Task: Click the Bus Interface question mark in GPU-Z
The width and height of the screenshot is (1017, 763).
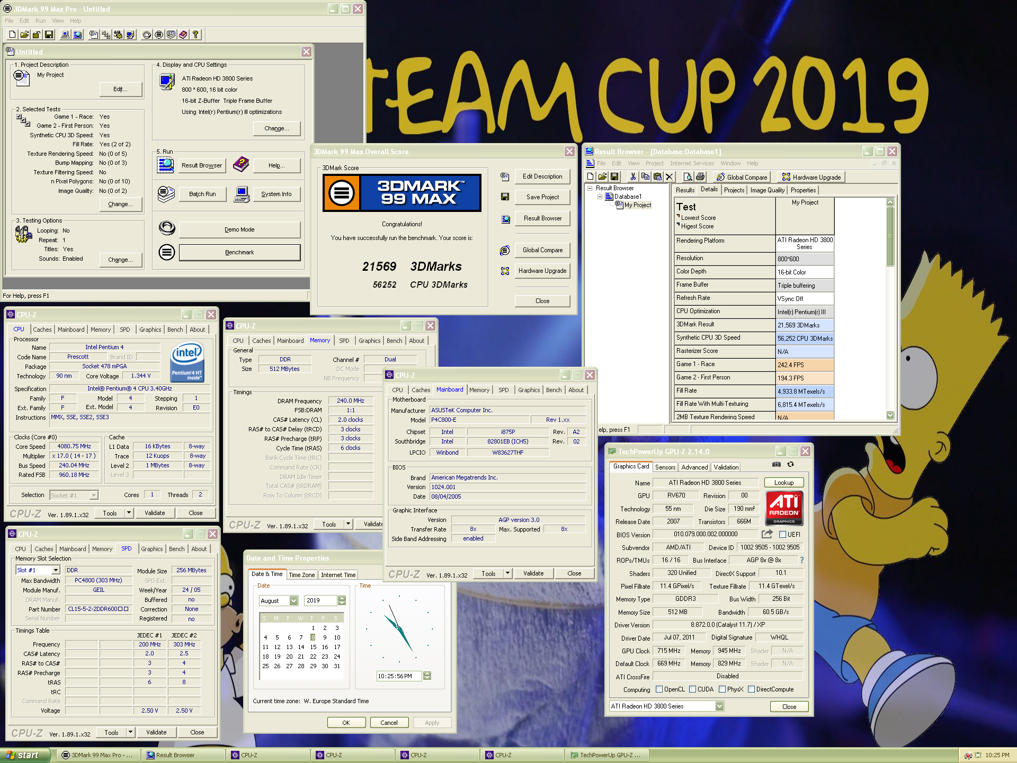Action: (x=801, y=560)
